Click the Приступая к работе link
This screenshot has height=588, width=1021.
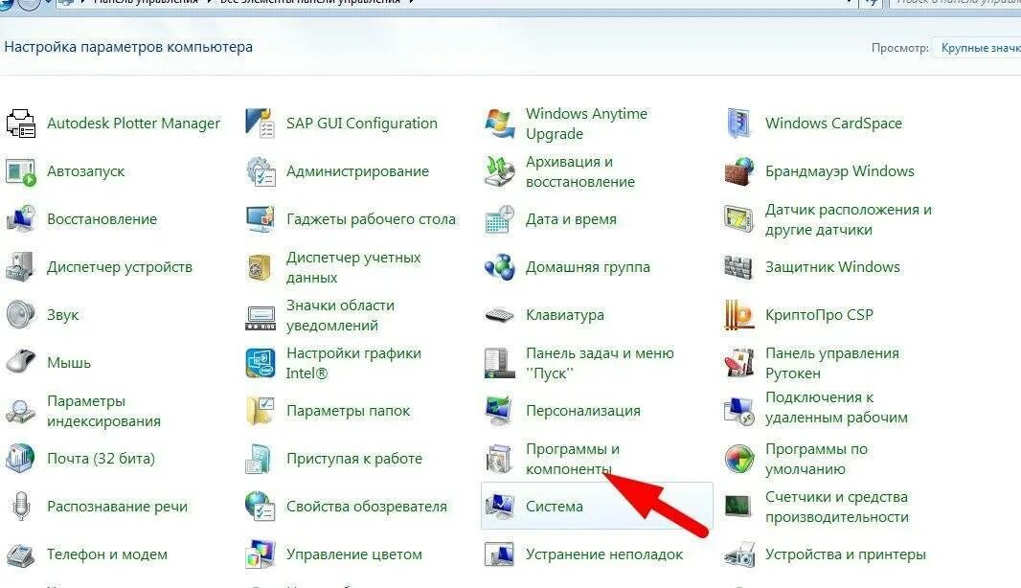pyautogui.click(x=354, y=459)
